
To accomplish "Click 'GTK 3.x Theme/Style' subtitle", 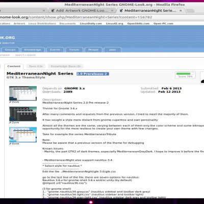I will click(26, 78).
